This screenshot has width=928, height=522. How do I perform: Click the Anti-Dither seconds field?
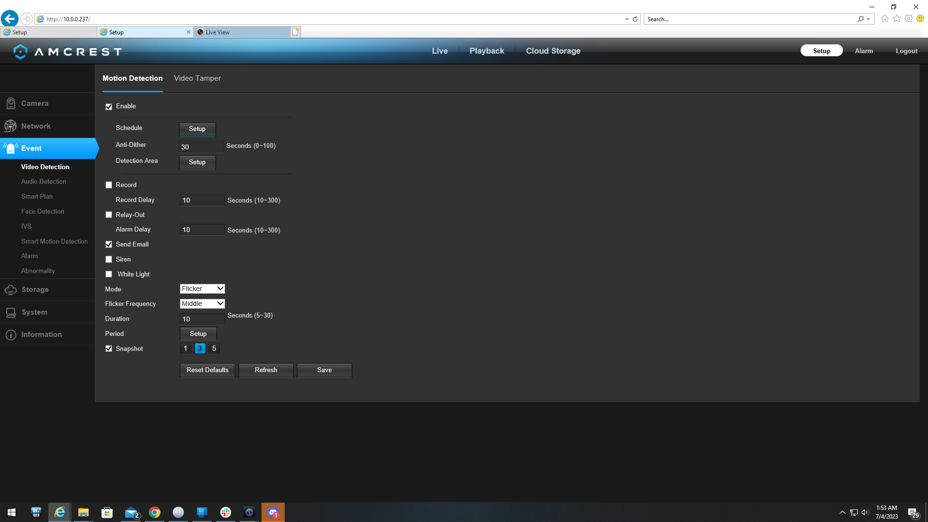point(202,147)
